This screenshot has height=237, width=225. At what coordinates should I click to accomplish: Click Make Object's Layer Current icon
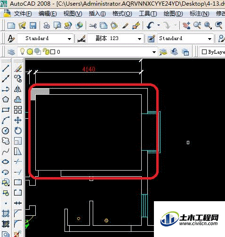(x=163, y=52)
